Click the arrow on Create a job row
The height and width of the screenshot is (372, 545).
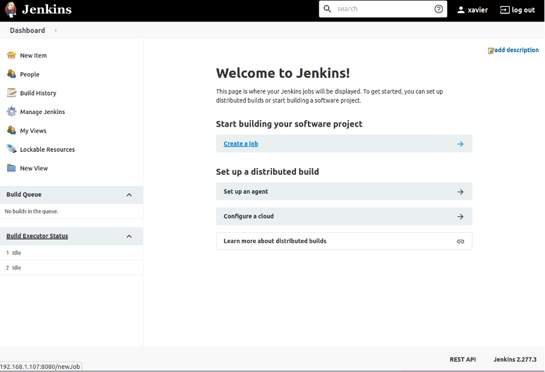[x=460, y=144]
